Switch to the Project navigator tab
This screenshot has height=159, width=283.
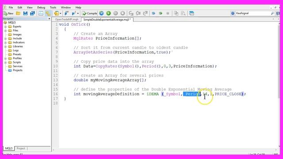(x=21, y=148)
